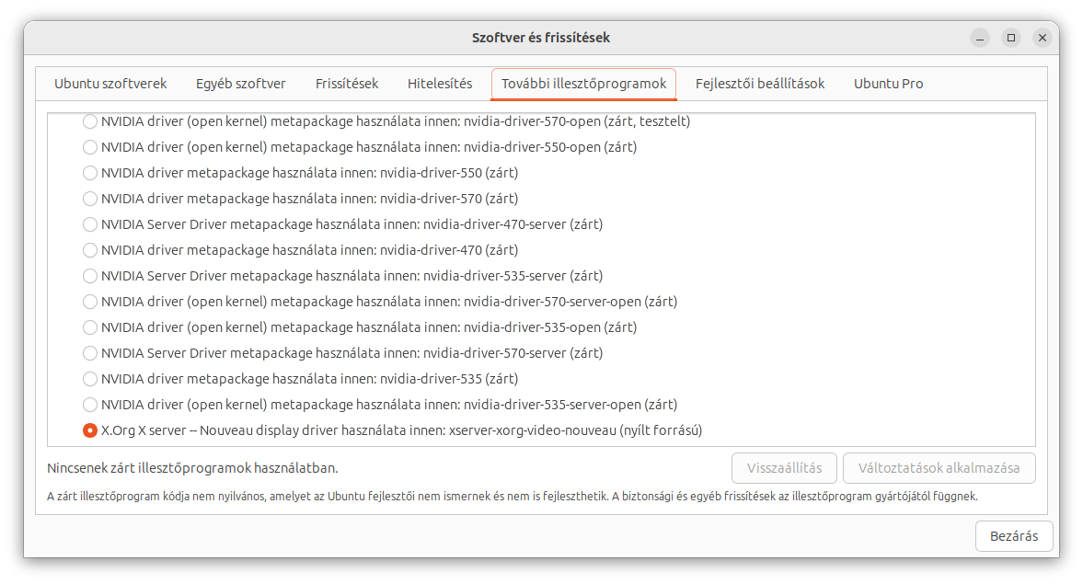Choose the nvidia-driver-550 (zárt) radio button
1083x584 pixels.
coord(90,173)
